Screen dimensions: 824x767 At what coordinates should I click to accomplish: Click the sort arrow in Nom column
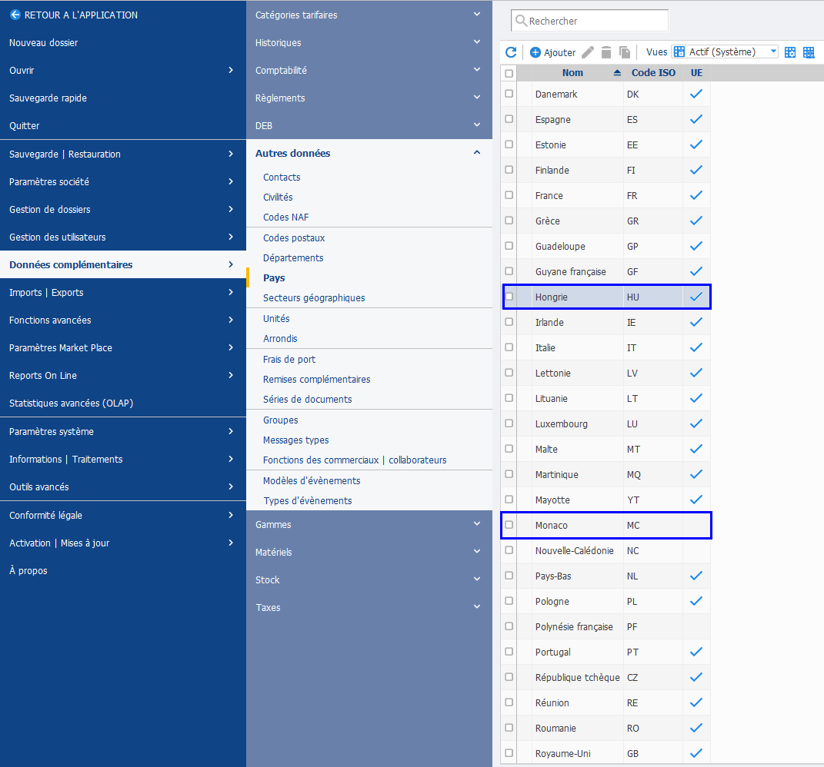[617, 73]
